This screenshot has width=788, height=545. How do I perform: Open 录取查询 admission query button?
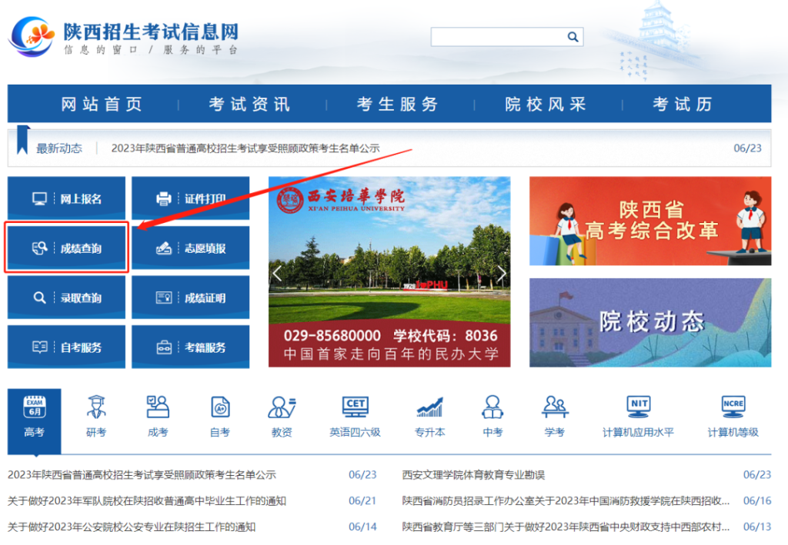click(x=66, y=298)
